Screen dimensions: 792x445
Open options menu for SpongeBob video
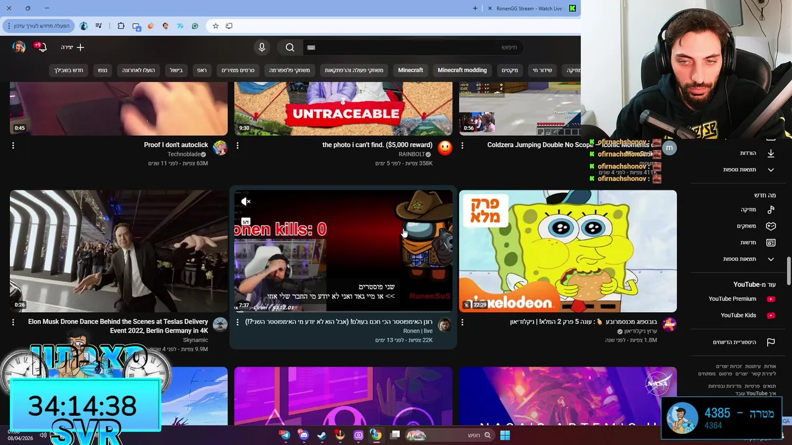click(x=462, y=322)
